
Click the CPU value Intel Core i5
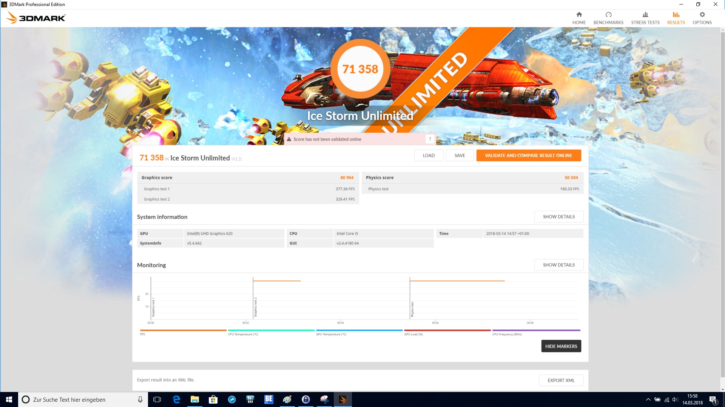tap(347, 234)
